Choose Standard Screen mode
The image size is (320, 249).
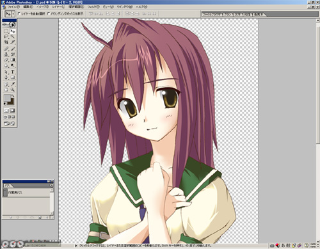(x=5, y=117)
